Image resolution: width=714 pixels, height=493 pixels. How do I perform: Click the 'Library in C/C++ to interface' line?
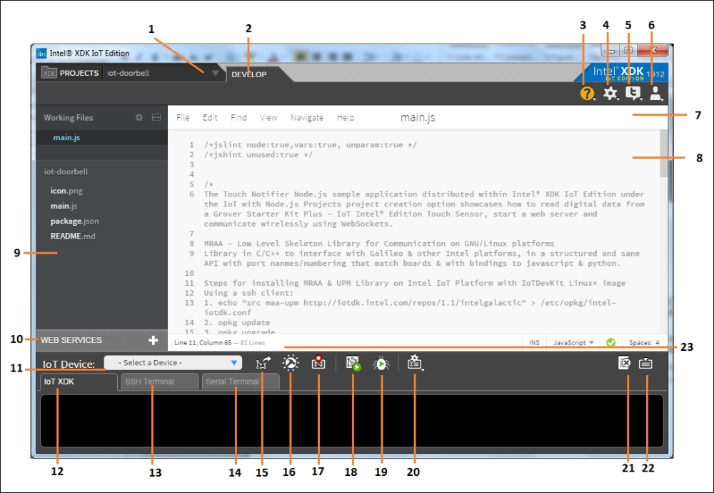tap(422, 259)
